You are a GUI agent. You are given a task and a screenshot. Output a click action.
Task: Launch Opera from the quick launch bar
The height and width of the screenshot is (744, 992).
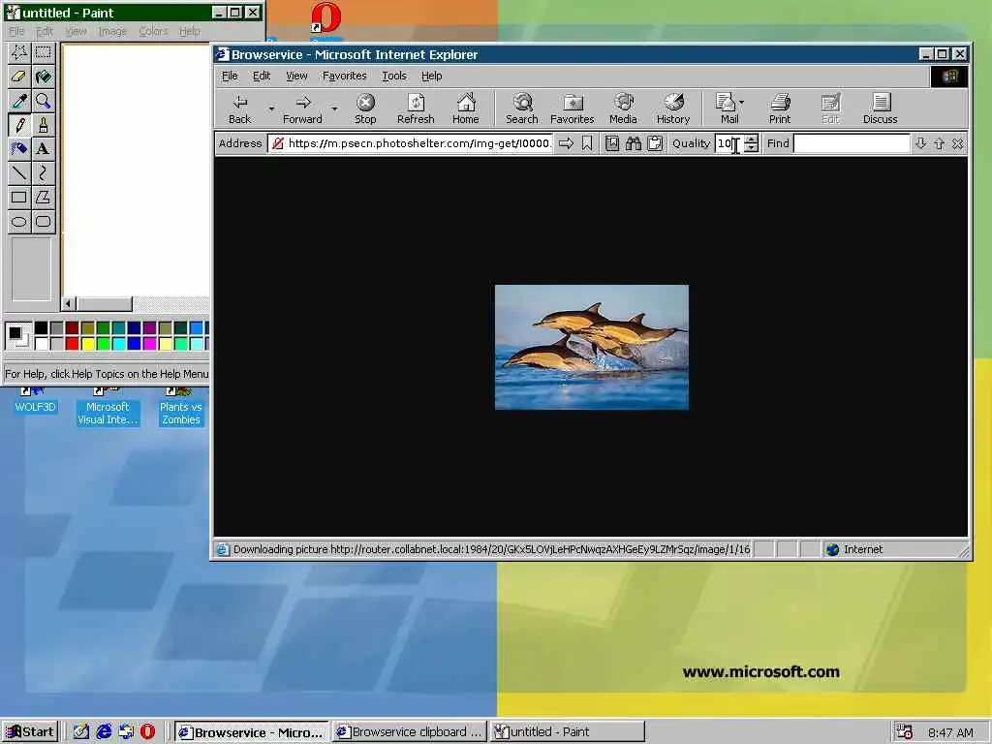click(x=147, y=732)
